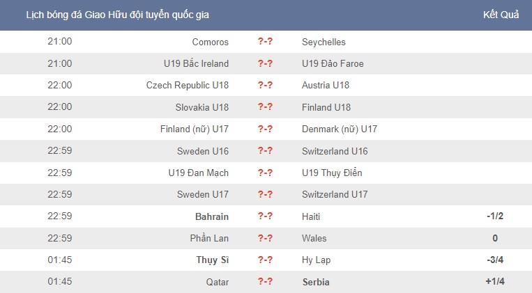Click the +1/4 odds for Qatar vs Serbia

[495, 281]
